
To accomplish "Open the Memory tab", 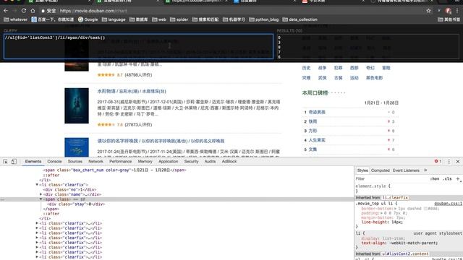I will click(145, 161).
